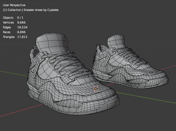Click the User Perspective label

point(14,5)
